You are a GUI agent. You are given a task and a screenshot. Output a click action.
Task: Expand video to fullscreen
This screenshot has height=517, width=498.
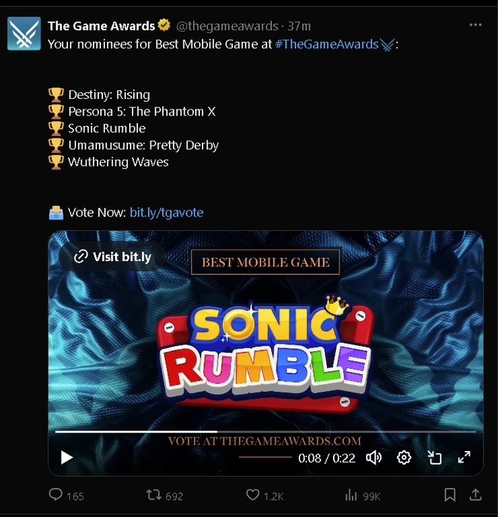(x=464, y=457)
